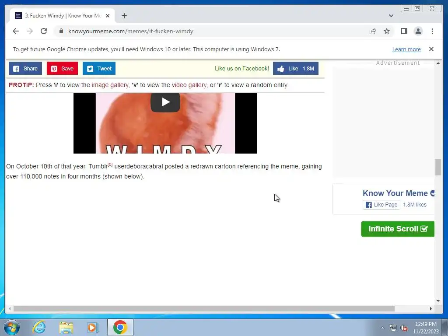Click the 'Advertisement' label text
This screenshot has height=336, width=448.
pyautogui.click(x=398, y=63)
